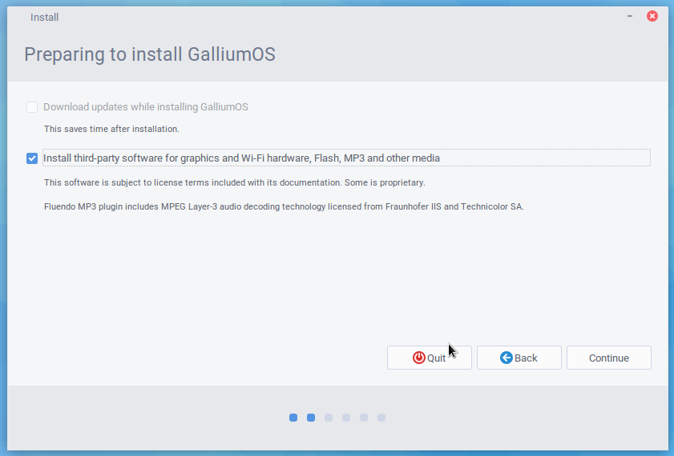Click the 'Install third-party software for graphics' label

click(241, 158)
